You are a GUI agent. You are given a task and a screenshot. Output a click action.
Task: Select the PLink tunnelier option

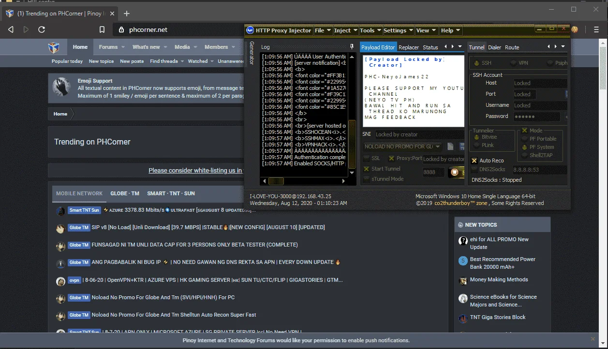[476, 145]
